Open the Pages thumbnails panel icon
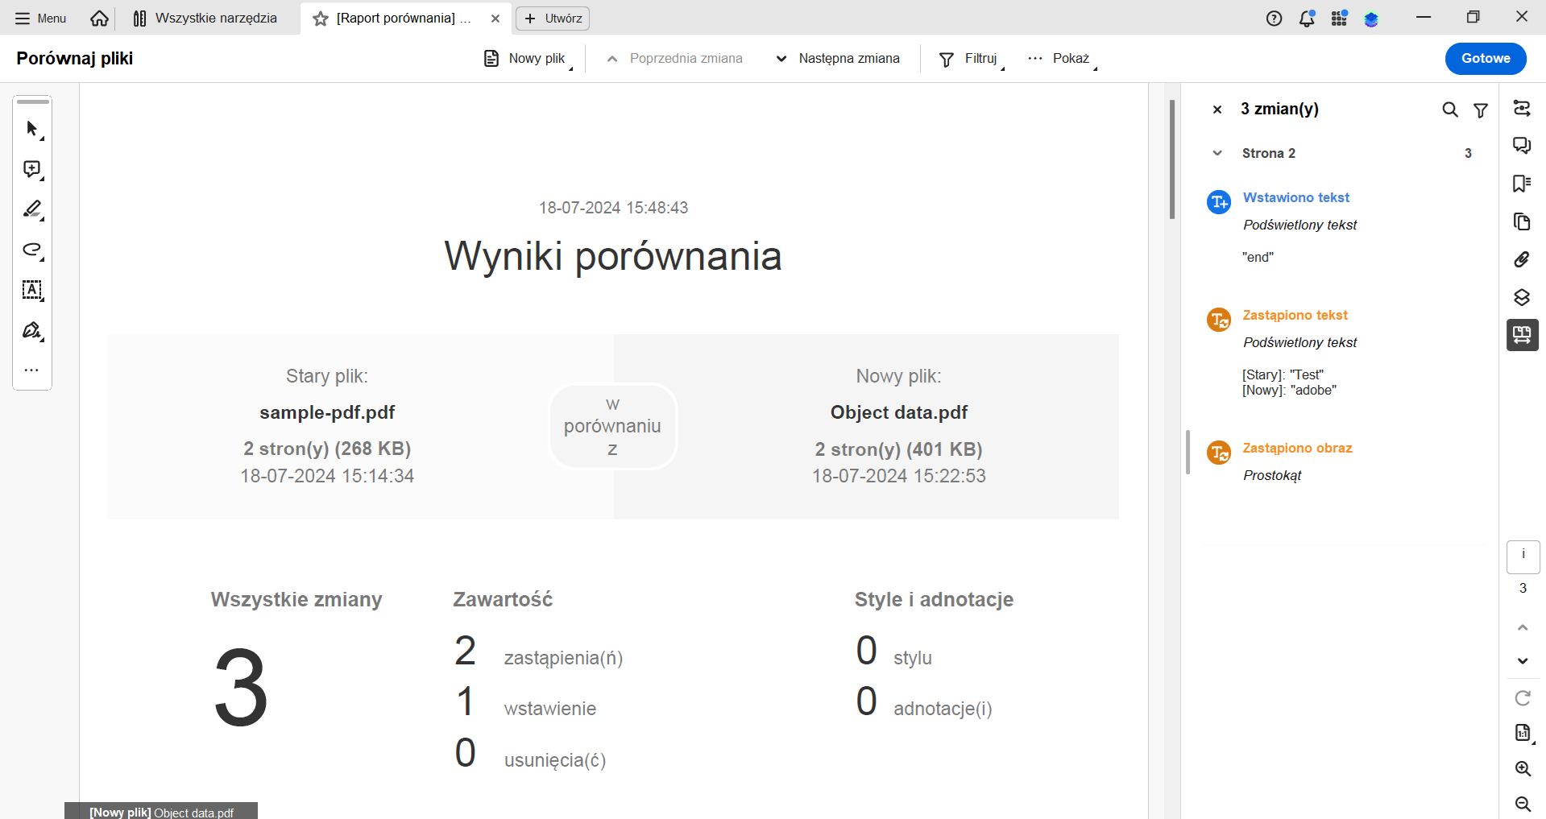Image resolution: width=1546 pixels, height=819 pixels. (1522, 221)
